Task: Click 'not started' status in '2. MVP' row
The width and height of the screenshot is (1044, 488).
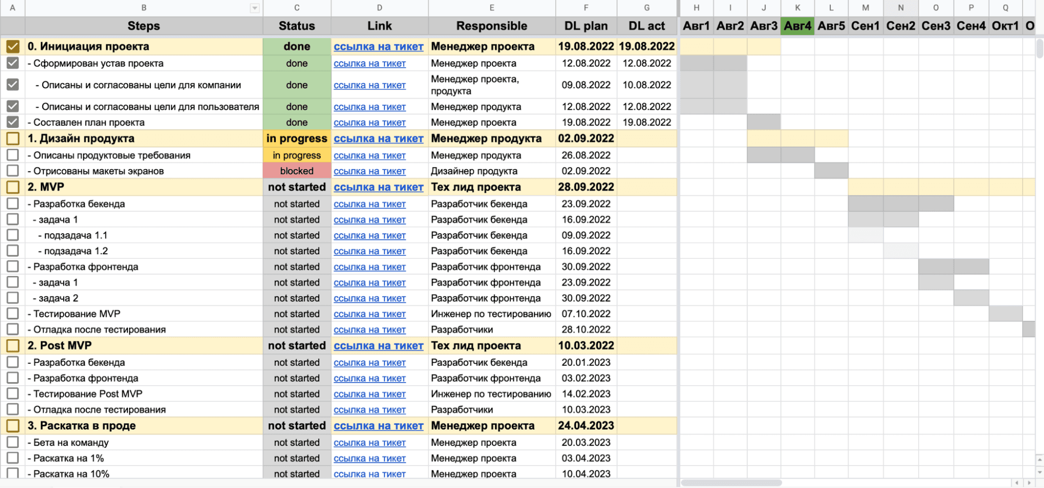Action: 297,187
